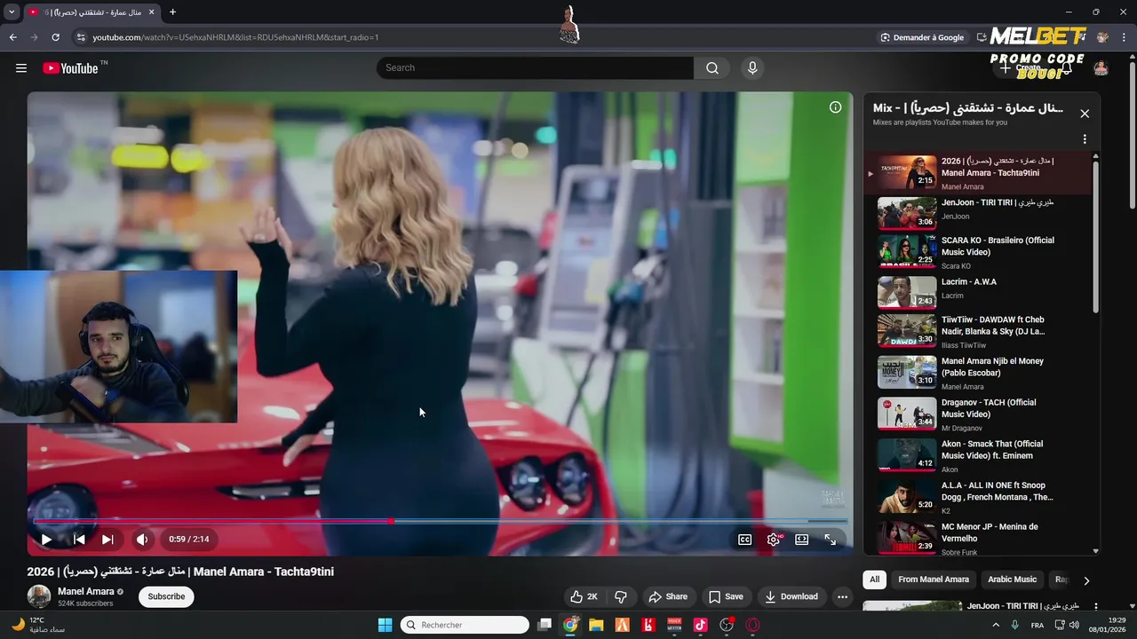Viewport: 1137px width, 639px height.
Task: Click the Rechercher taskbar search box
Action: tap(465, 625)
